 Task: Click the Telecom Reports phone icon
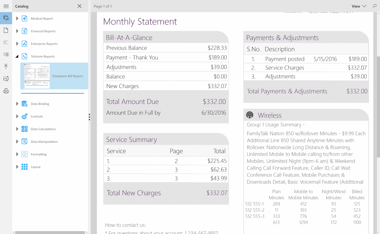point(24,56)
